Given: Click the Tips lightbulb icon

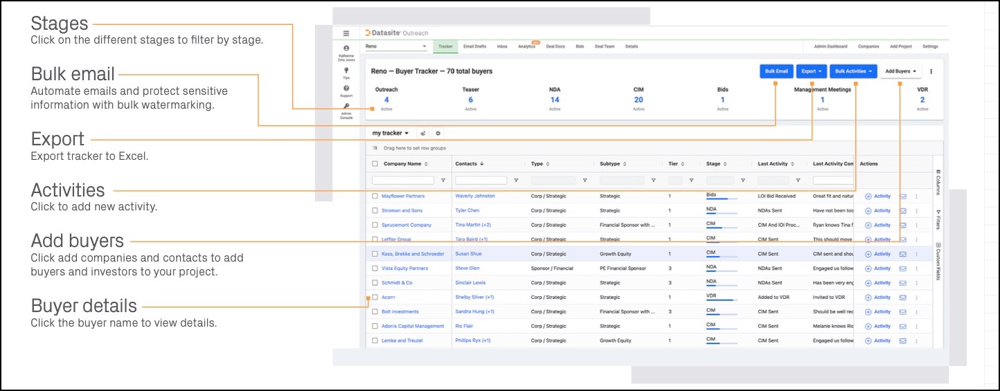Looking at the screenshot, I should point(346,69).
